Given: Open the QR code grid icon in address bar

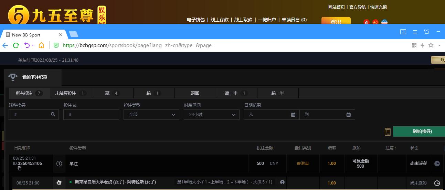Looking at the screenshot, I should coord(414,45).
